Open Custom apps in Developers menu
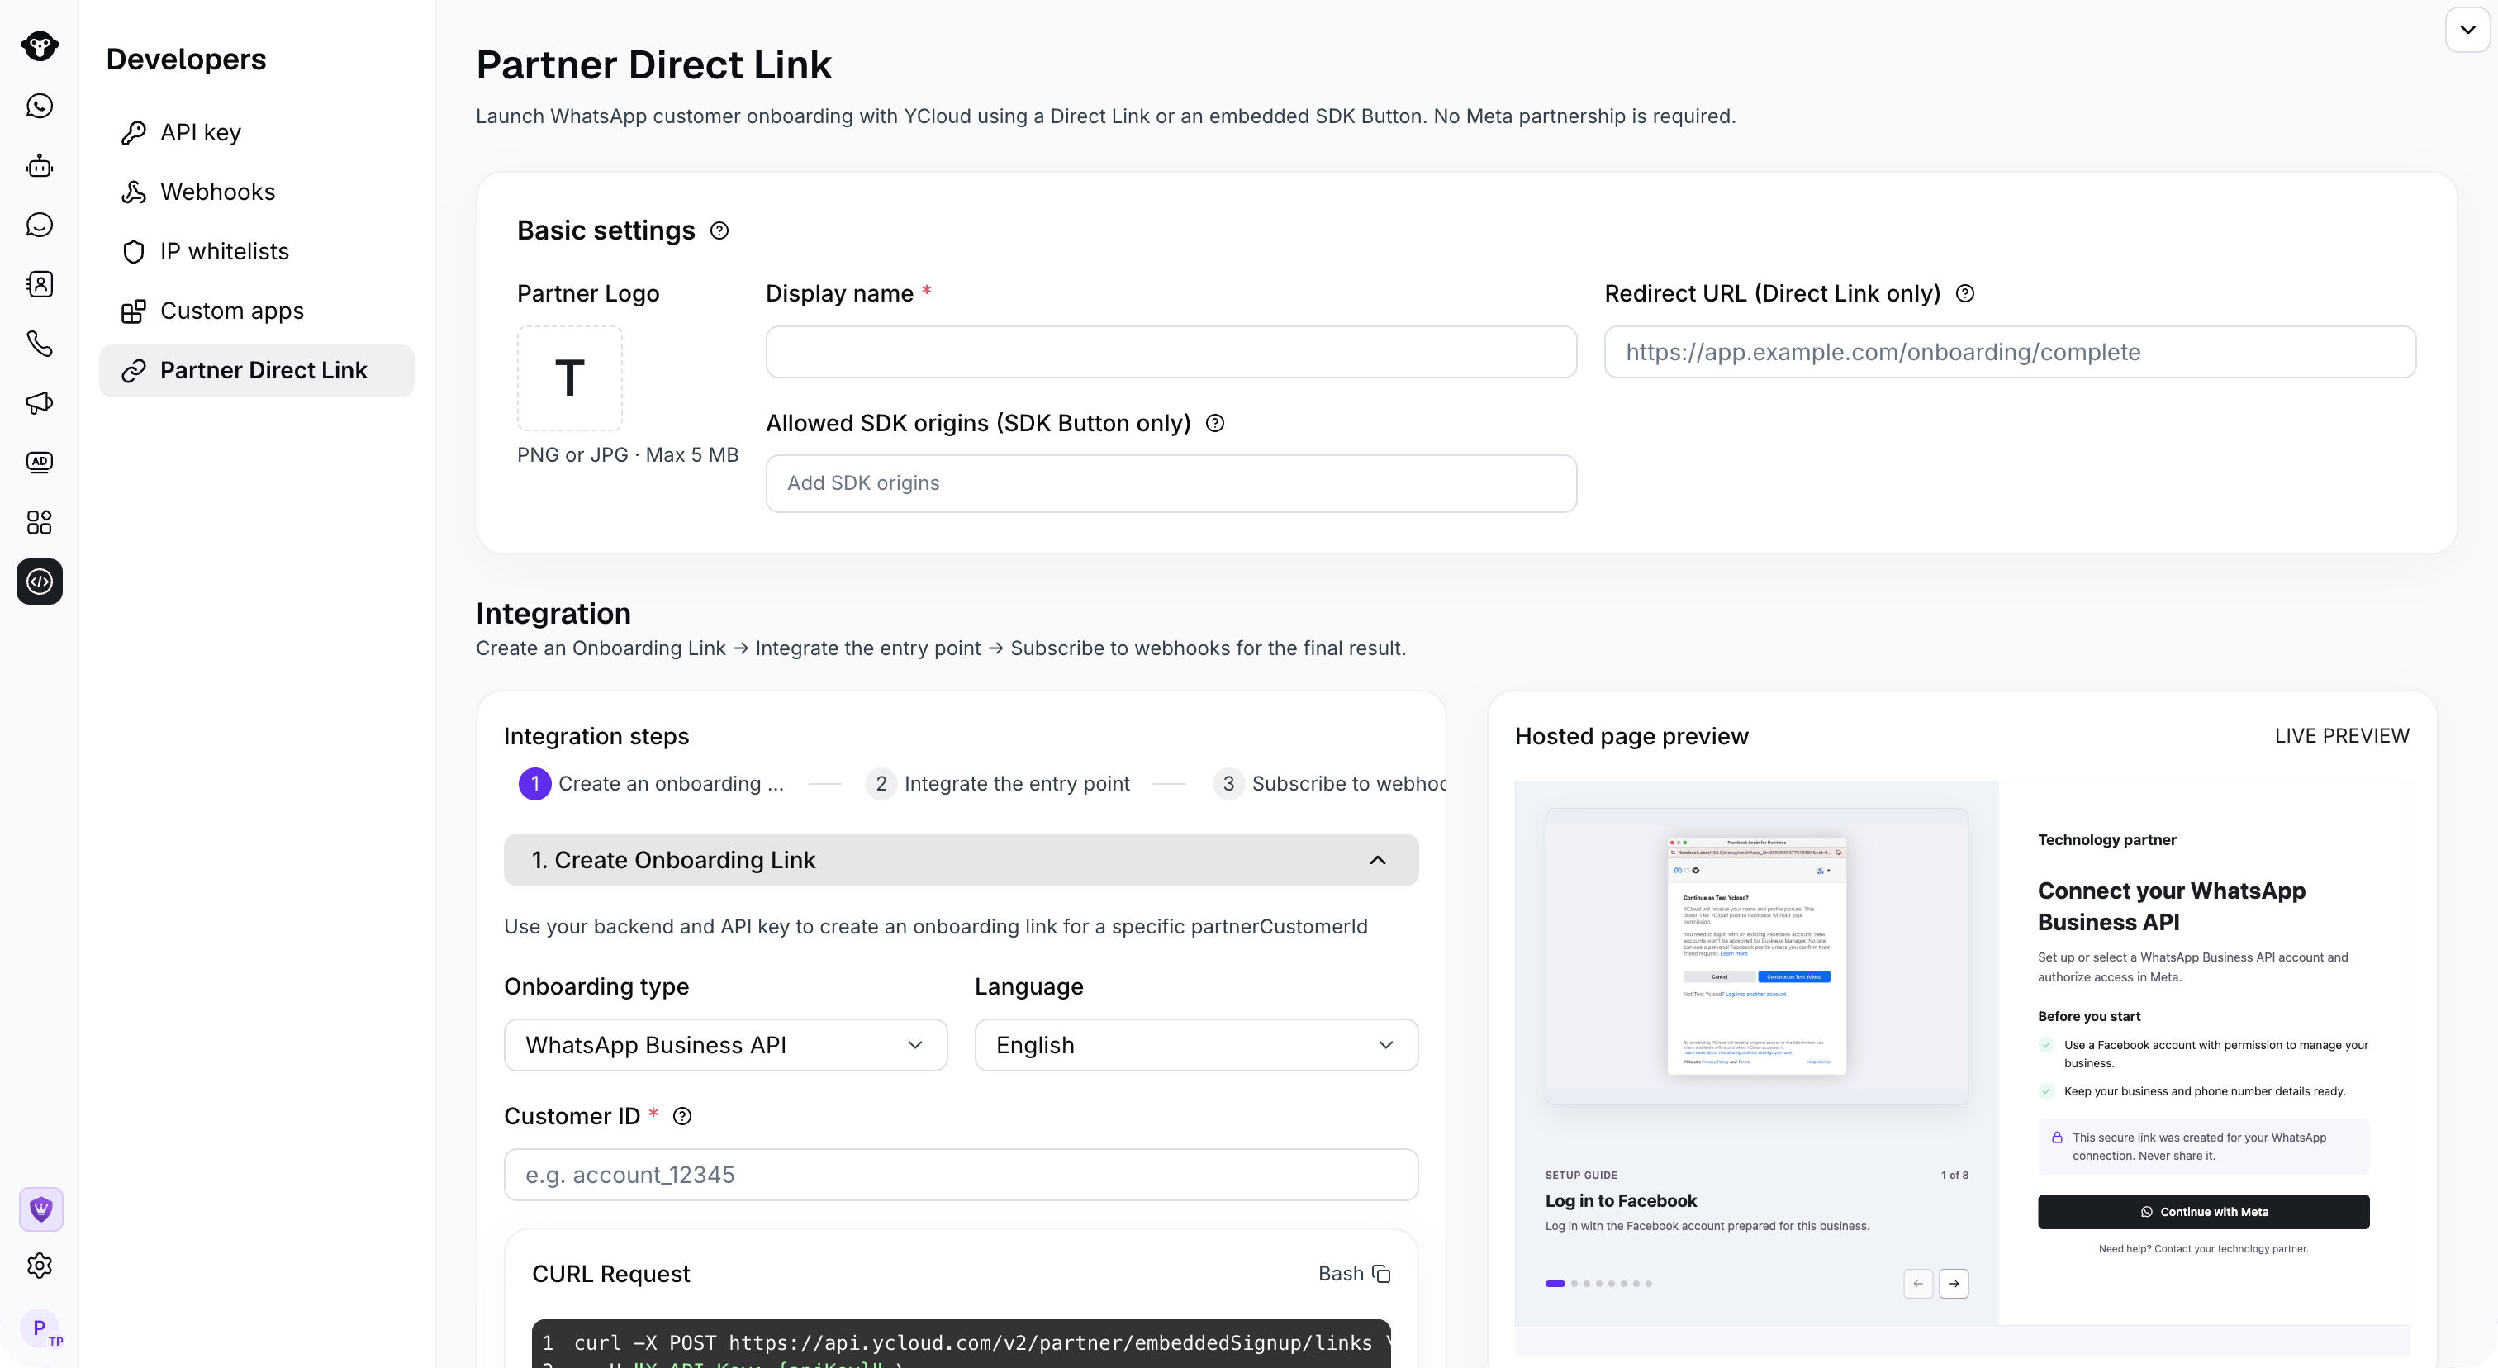Image resolution: width=2498 pixels, height=1368 pixels. (x=257, y=311)
